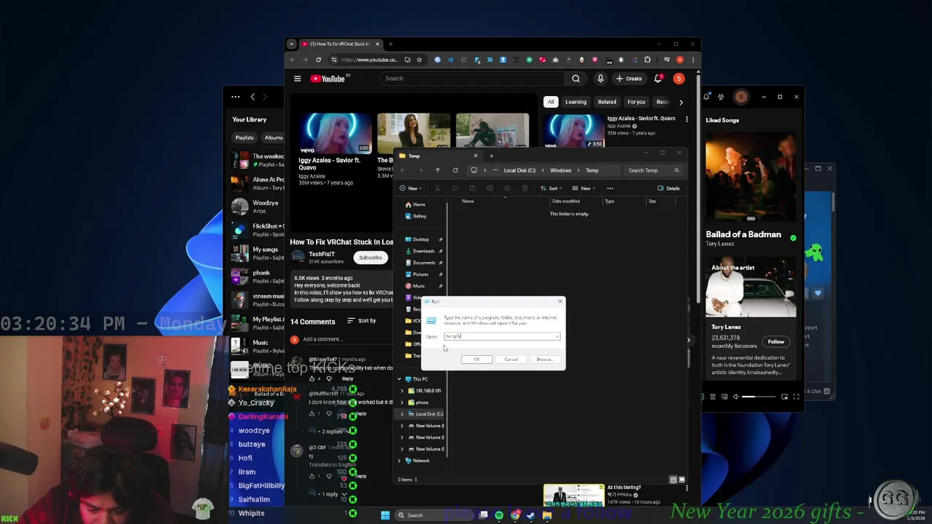Add a new File Explorer tab
932x524 pixels.
491,156
